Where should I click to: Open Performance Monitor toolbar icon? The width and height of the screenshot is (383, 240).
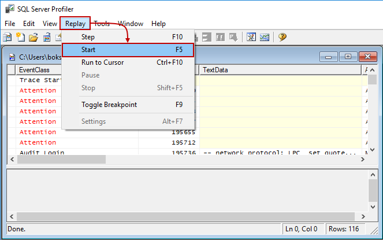[x=265, y=37]
